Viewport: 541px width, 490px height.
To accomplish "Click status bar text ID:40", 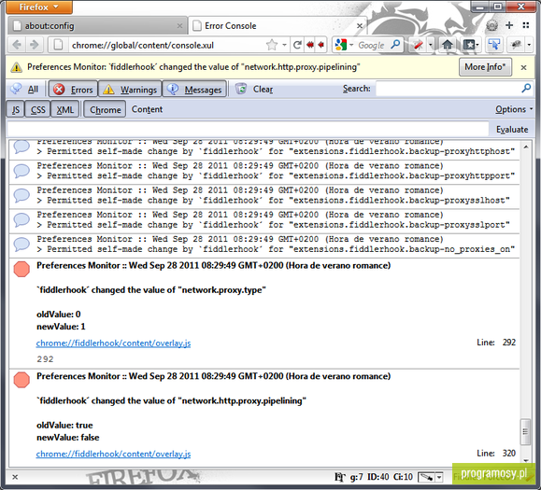I will coord(377,477).
